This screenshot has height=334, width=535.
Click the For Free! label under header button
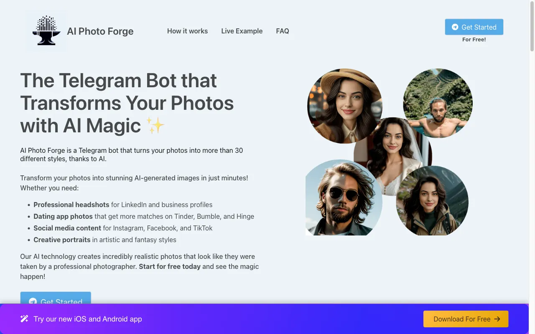tap(474, 40)
